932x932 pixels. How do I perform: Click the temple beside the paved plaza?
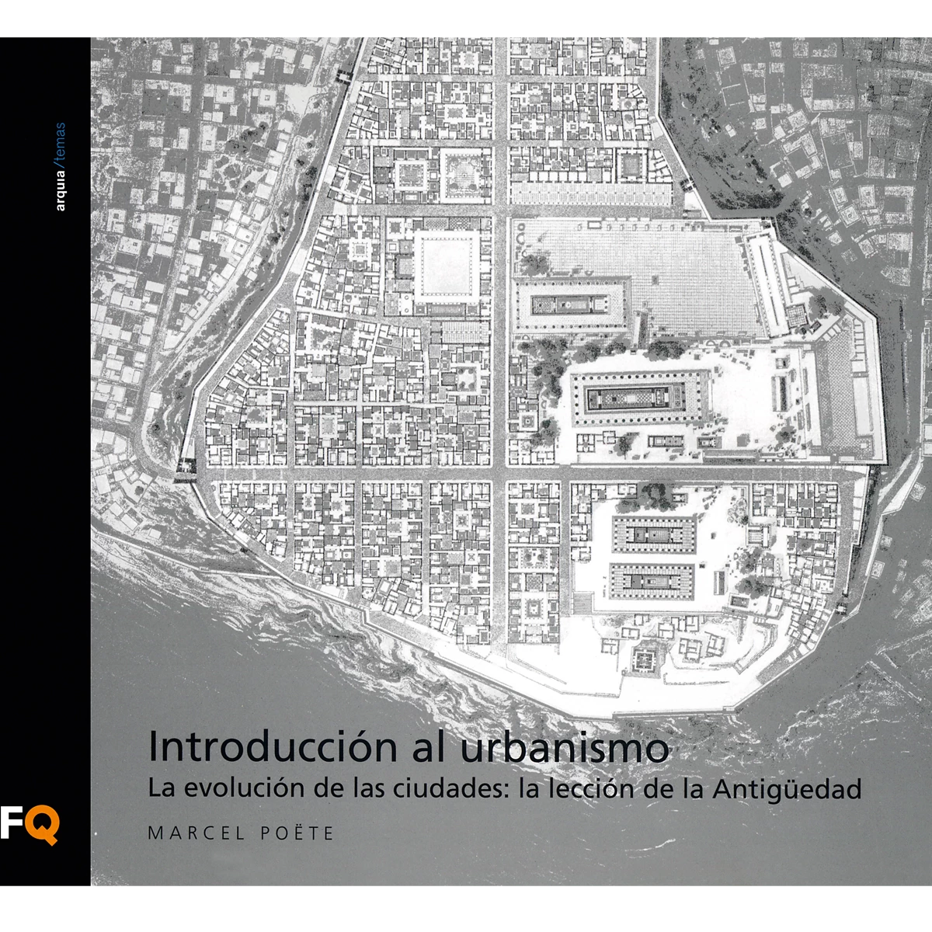pos(571,306)
